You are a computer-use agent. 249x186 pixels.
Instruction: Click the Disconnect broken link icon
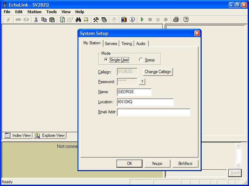point(26,20)
